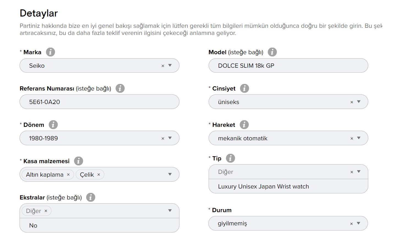
Task: Remove Altın kaplama material tag
Action: [68, 175]
